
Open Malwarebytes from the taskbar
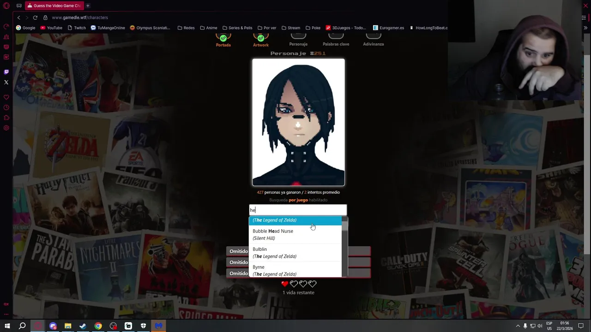pyautogui.click(x=158, y=326)
